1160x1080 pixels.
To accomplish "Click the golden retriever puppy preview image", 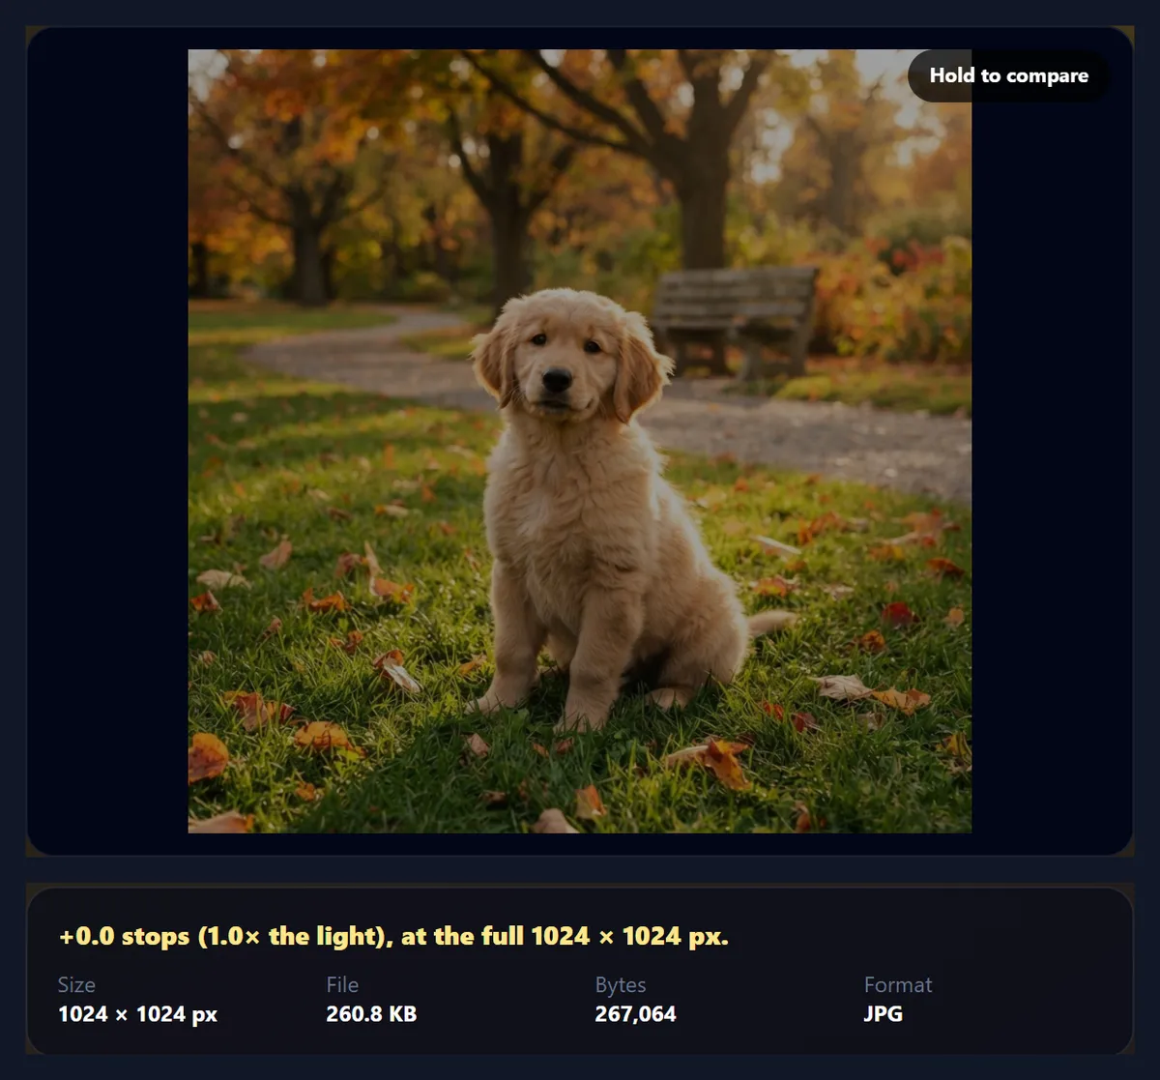I will tap(580, 441).
